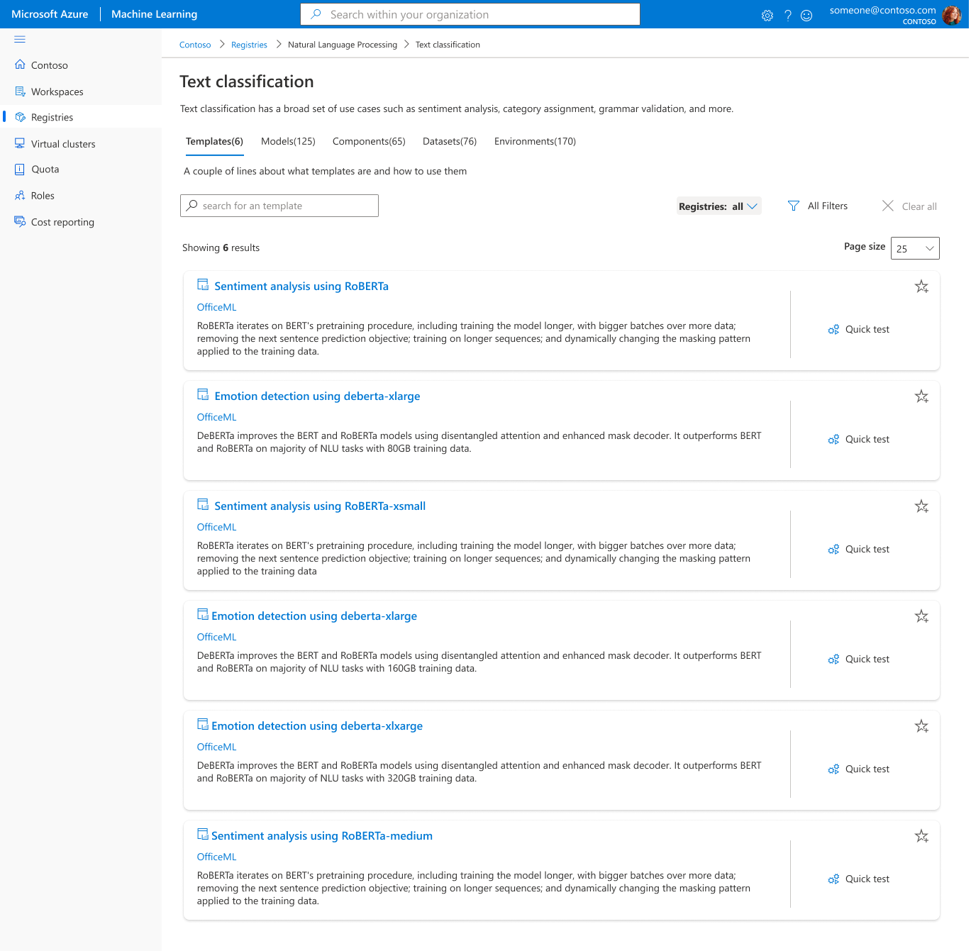Focus the search for a template field
The image size is (971, 951).
[x=279, y=206]
